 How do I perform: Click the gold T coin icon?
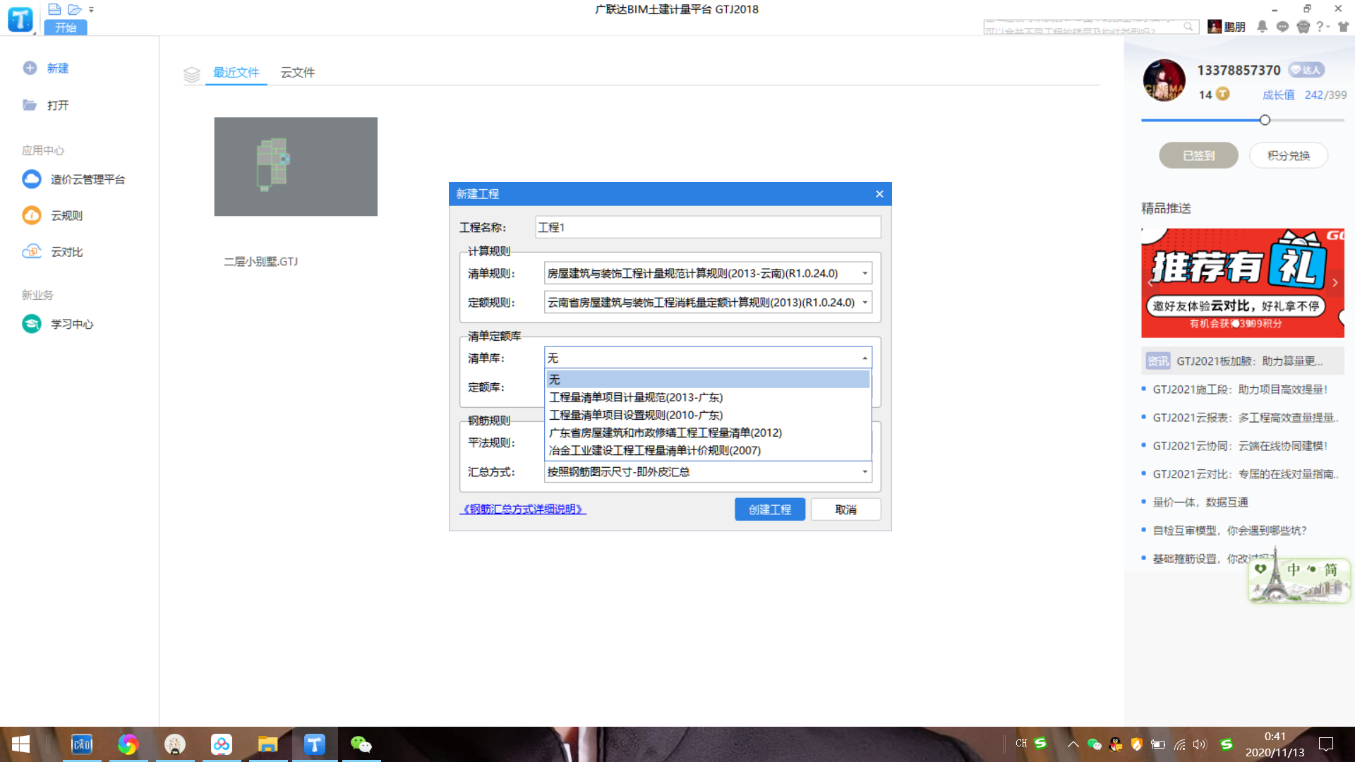(1222, 94)
